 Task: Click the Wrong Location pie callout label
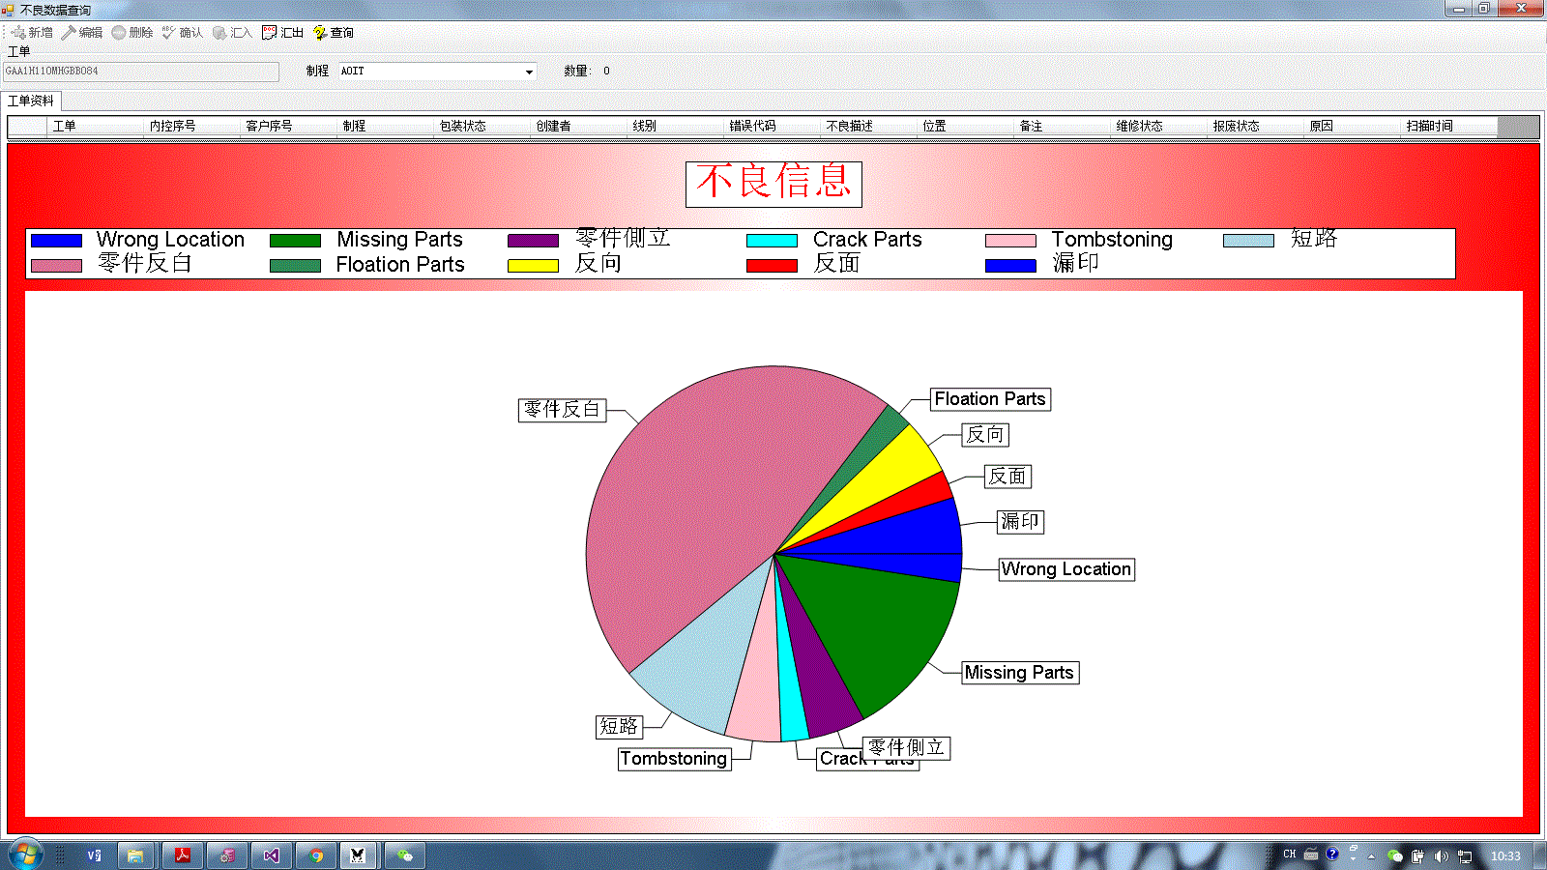click(1066, 569)
